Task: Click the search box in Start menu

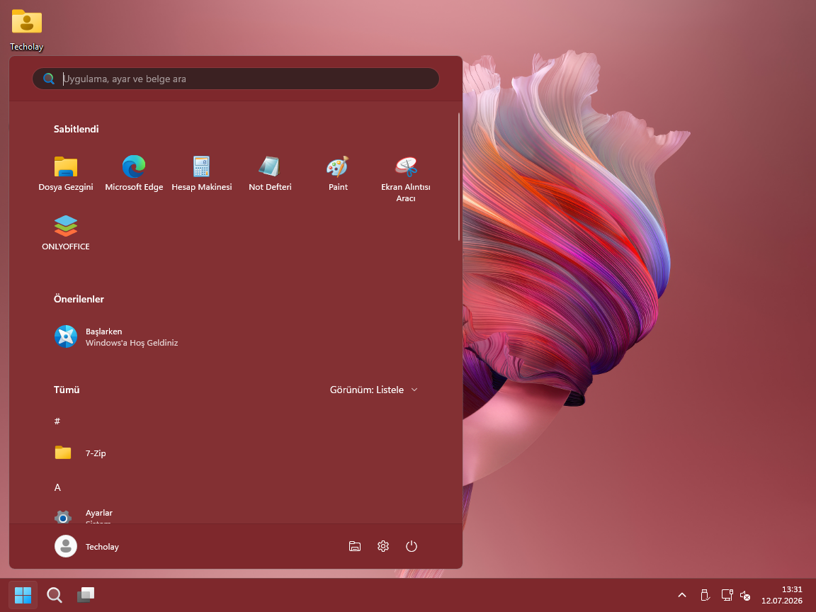Action: pyautogui.click(x=236, y=79)
